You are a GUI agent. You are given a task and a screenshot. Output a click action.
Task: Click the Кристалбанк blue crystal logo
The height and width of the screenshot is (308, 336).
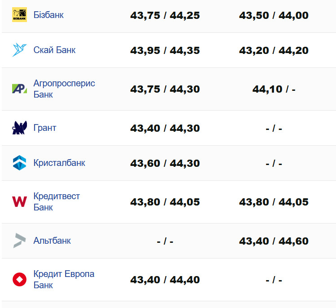(19, 163)
